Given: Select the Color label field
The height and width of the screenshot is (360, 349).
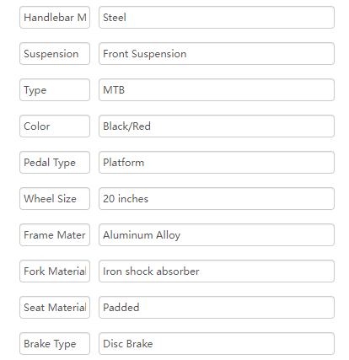Looking at the screenshot, I should pos(55,126).
